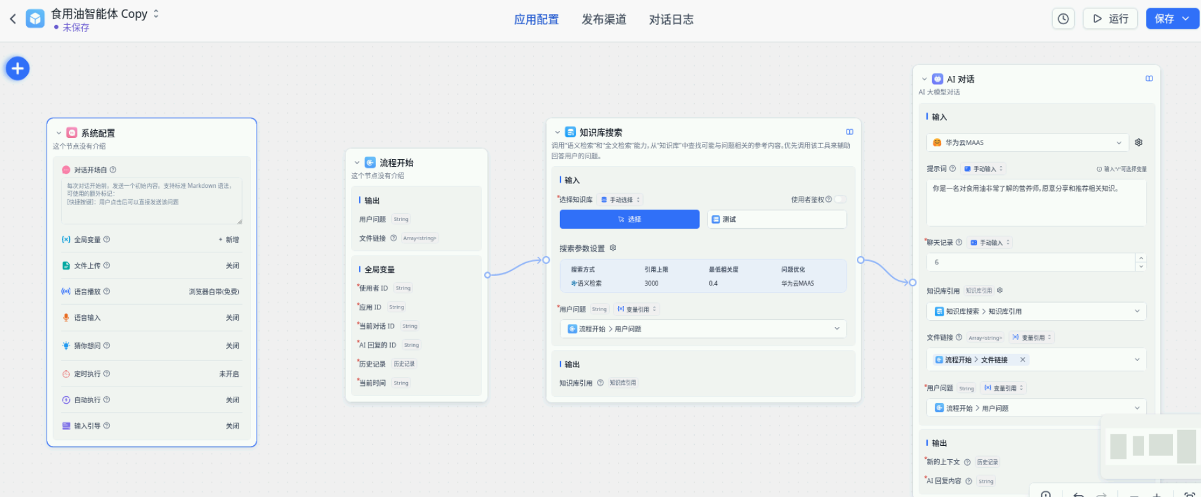
Task: Change 语音播放 option 浏览器自带(免费)
Action: (x=214, y=291)
